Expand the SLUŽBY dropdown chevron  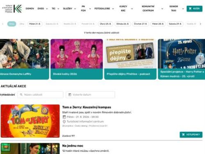pos(75,9)
